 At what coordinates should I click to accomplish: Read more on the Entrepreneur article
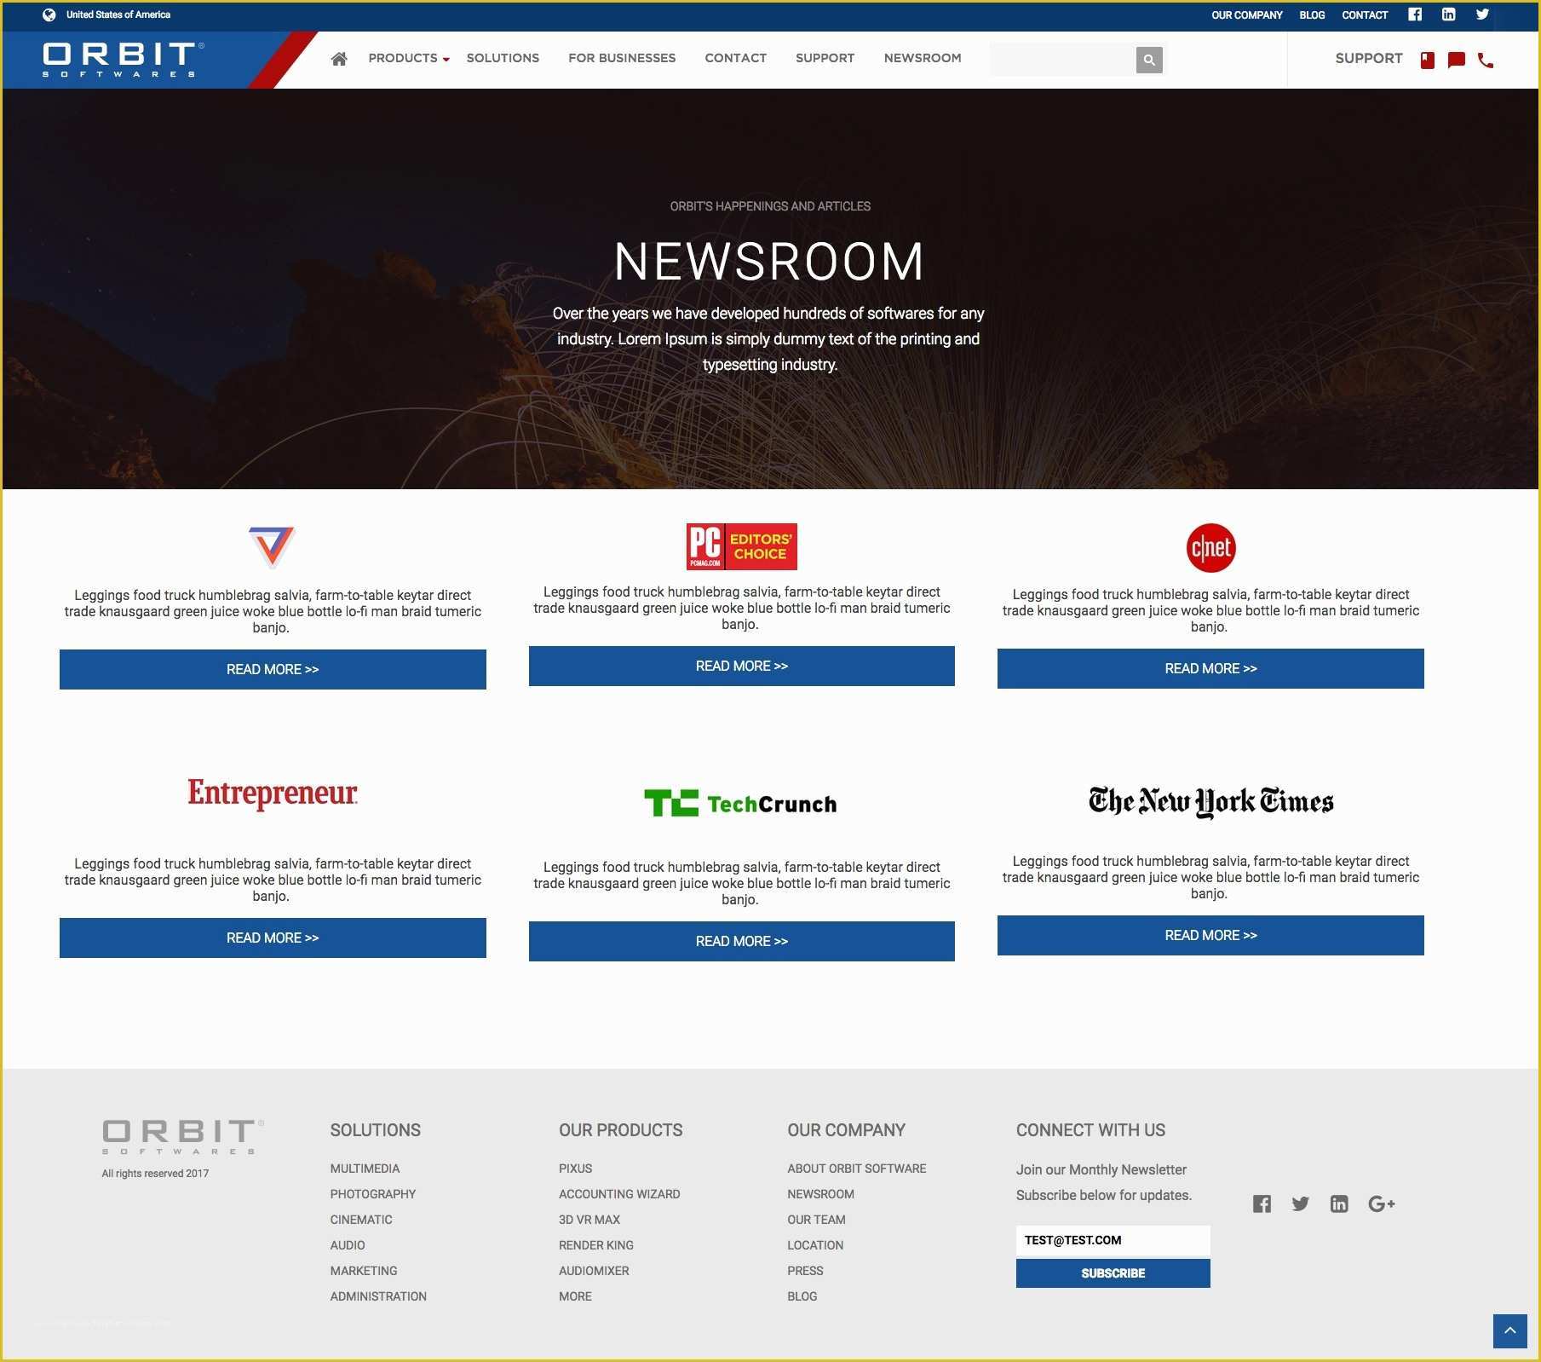click(273, 938)
